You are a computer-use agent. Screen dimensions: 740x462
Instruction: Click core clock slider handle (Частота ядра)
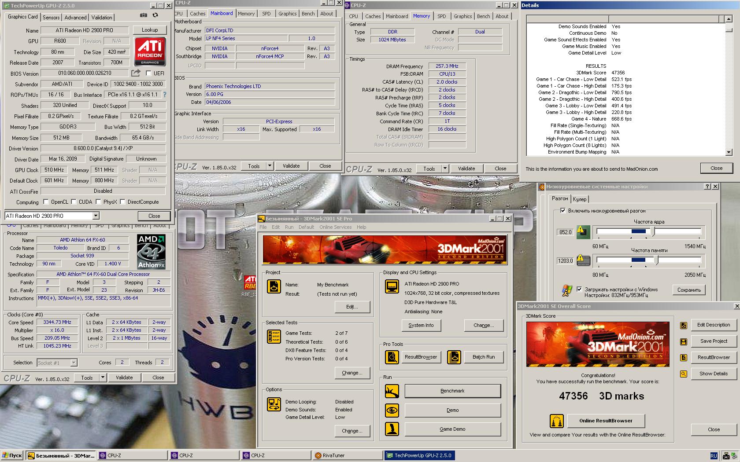tap(653, 231)
